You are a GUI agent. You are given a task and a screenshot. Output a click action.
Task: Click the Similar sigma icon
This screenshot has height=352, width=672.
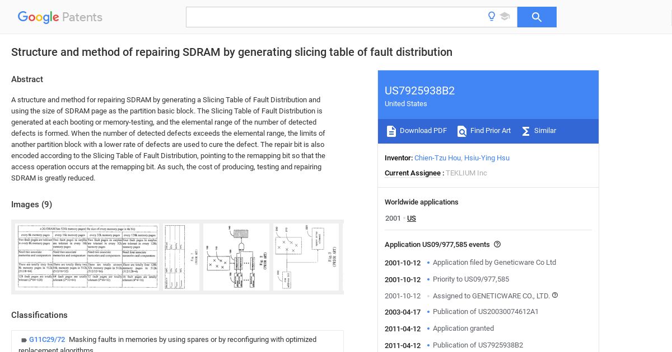tap(526, 131)
